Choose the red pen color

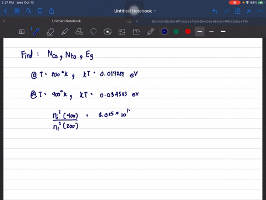coord(188,32)
